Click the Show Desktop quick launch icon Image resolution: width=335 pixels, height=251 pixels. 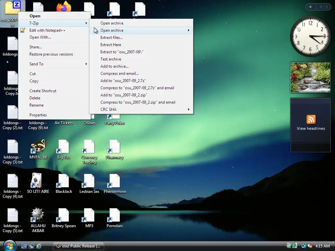coord(24,246)
